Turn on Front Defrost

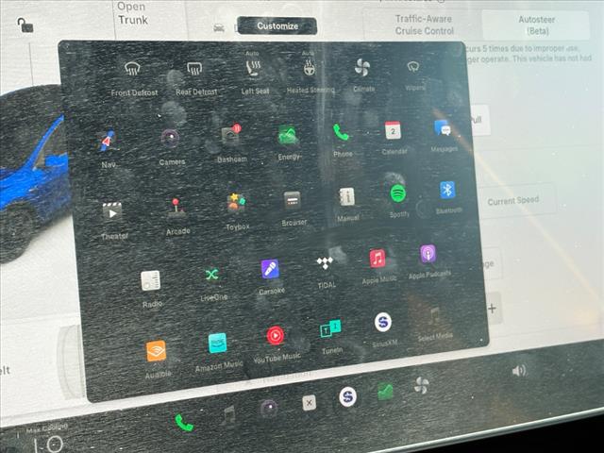[133, 78]
